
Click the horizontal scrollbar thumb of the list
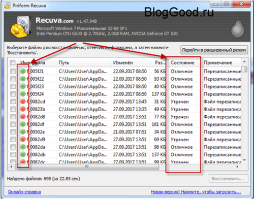tap(87, 167)
